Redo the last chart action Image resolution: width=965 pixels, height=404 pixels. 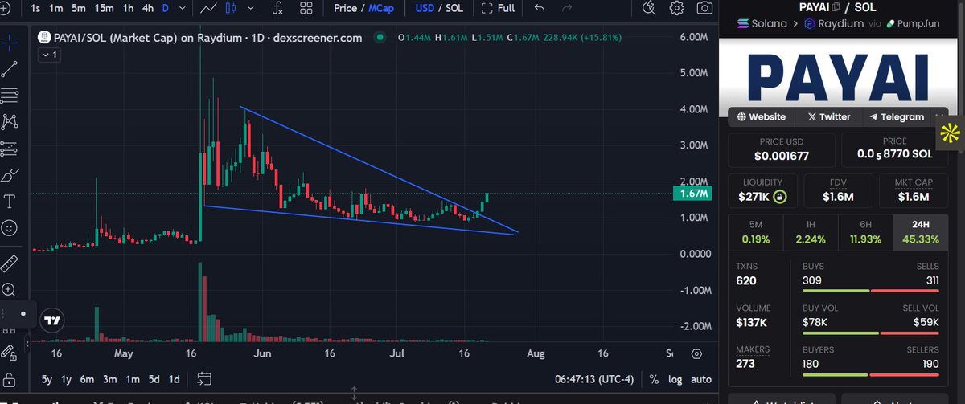coord(567,8)
